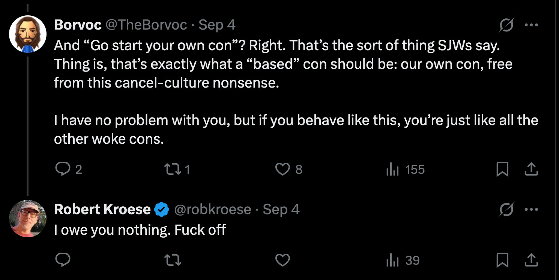The height and width of the screenshot is (280, 559).
Task: Open Borvoc's profile avatar
Action: pos(27,34)
